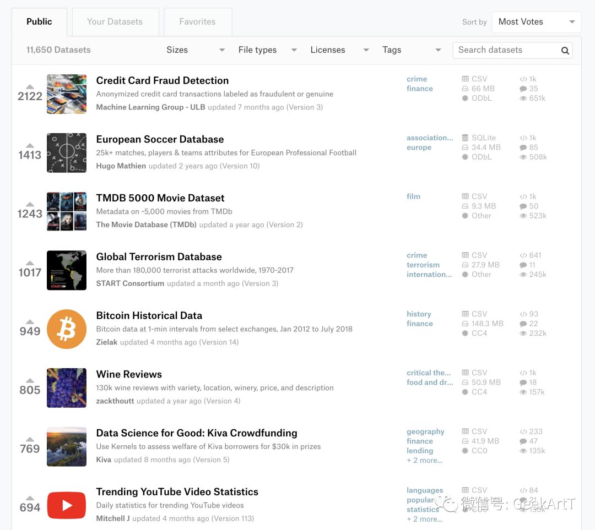The image size is (595, 530).
Task: Open Bitcoin Historical Data title link
Action: (x=149, y=315)
